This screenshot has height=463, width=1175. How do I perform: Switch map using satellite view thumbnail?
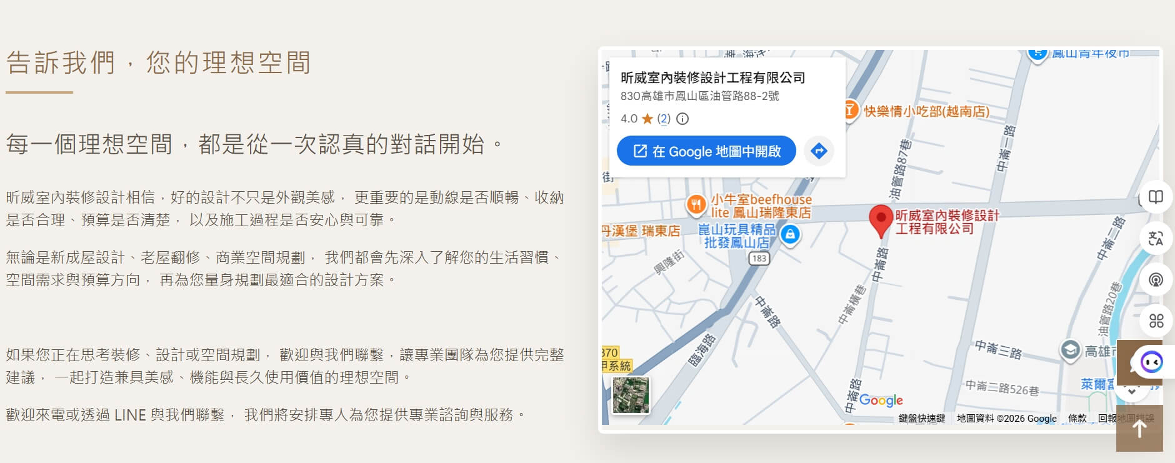pyautogui.click(x=631, y=395)
